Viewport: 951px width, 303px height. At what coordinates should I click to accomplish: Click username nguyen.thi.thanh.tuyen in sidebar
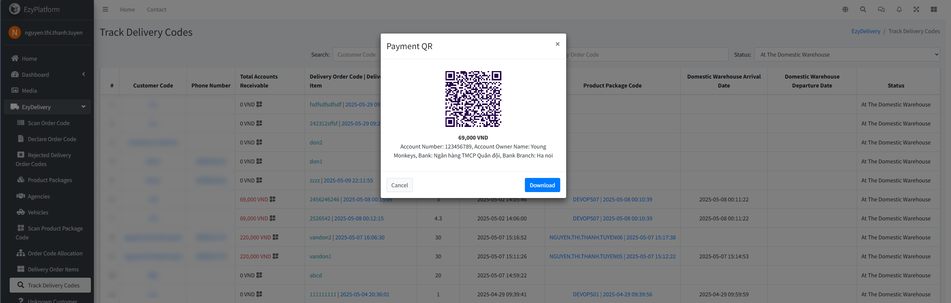(x=54, y=32)
